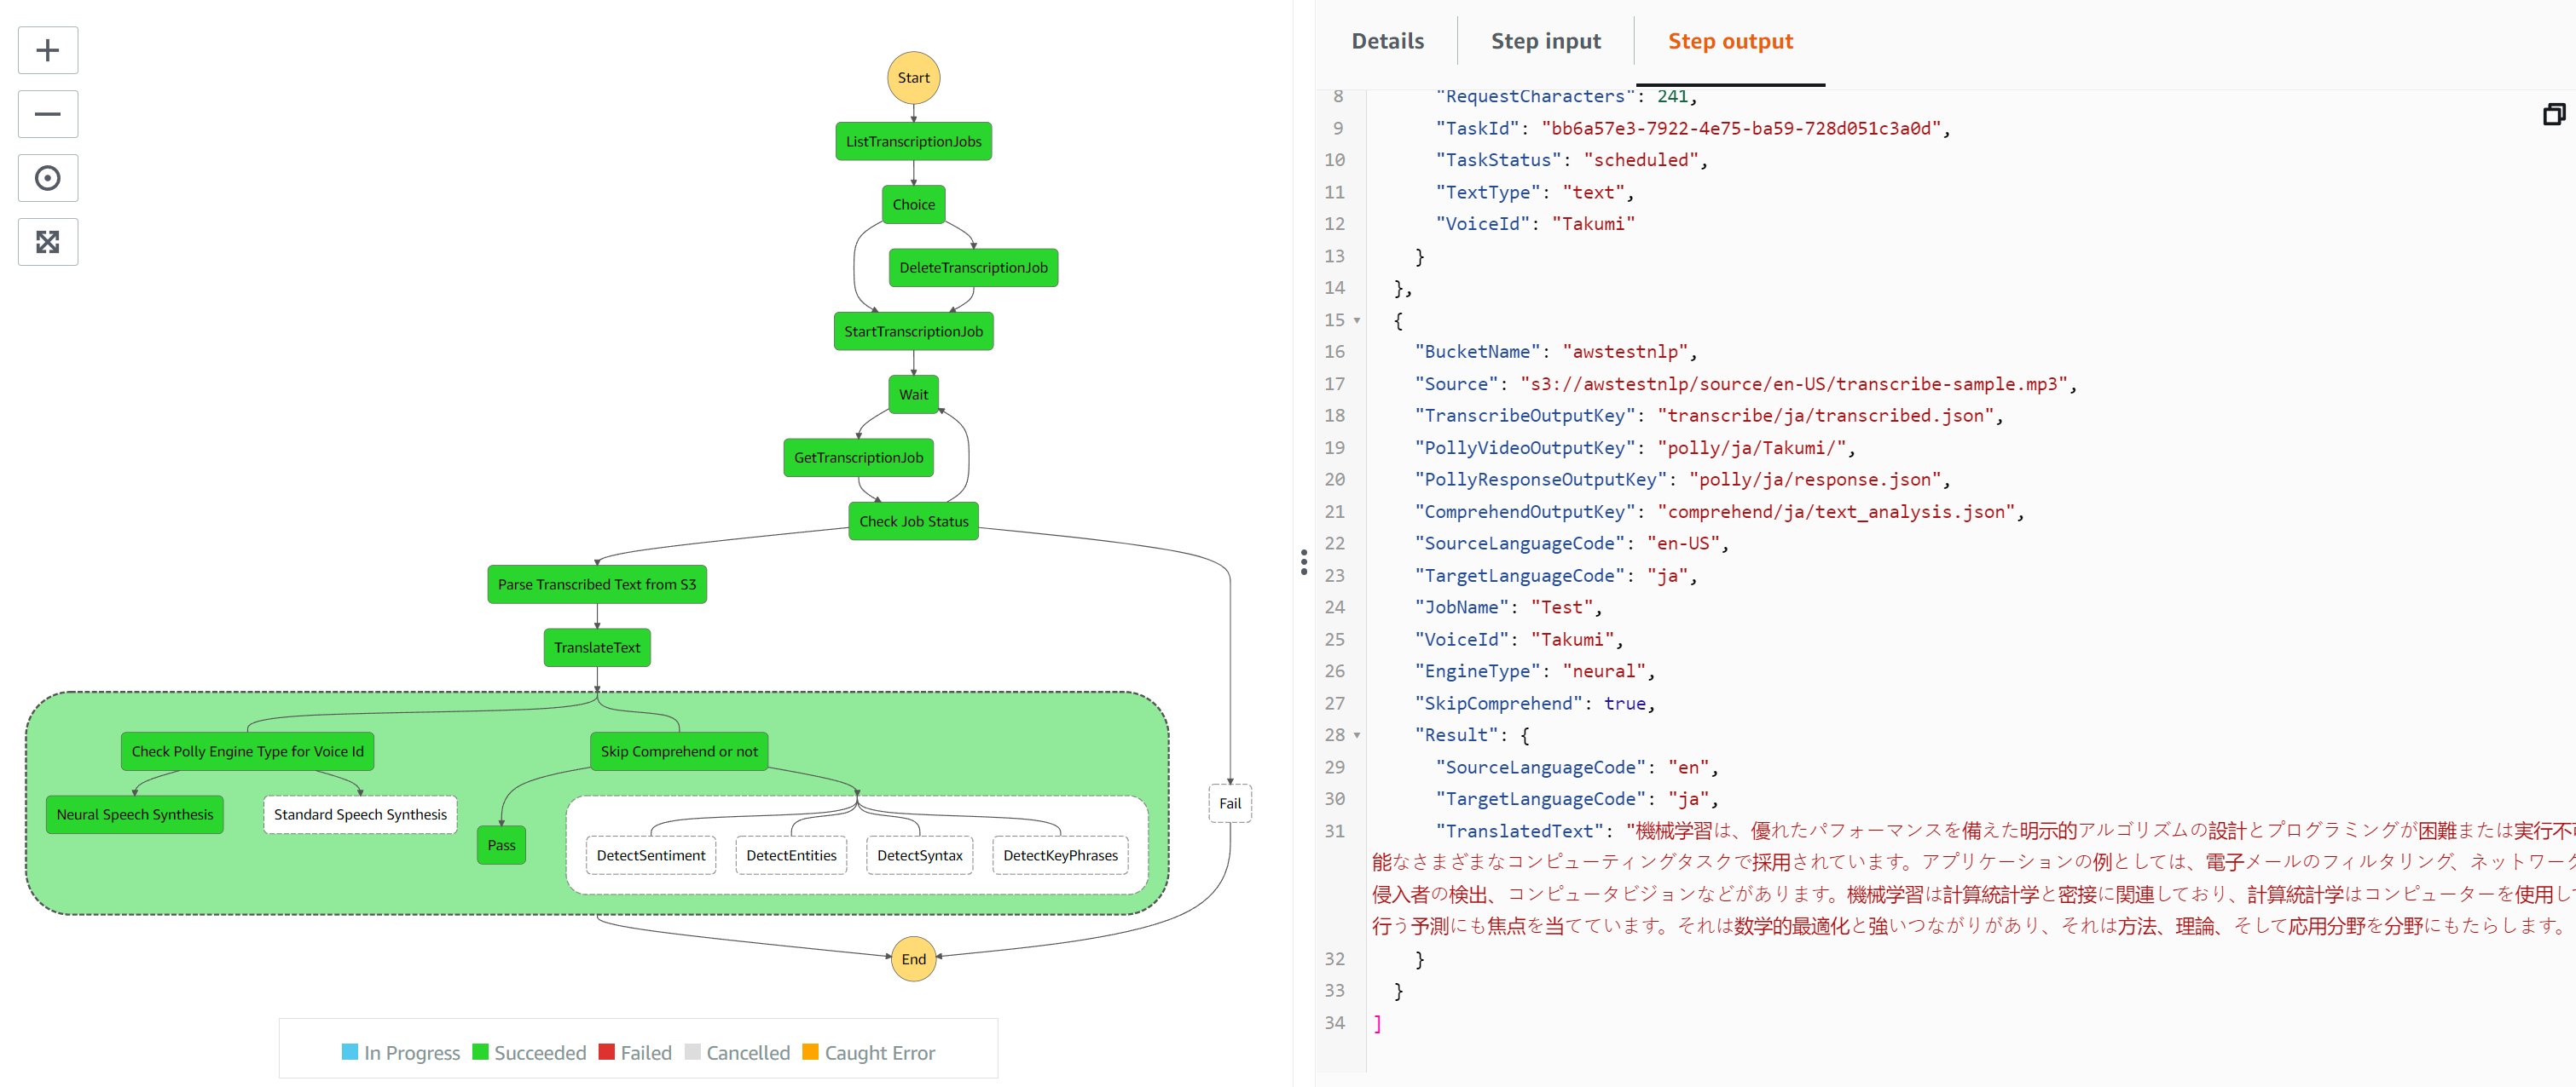Screen dimensions: 2576x1087
Task: Select the Start node circle
Action: coord(912,78)
